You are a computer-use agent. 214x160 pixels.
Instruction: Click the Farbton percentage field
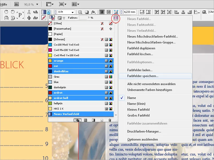click(83, 18)
